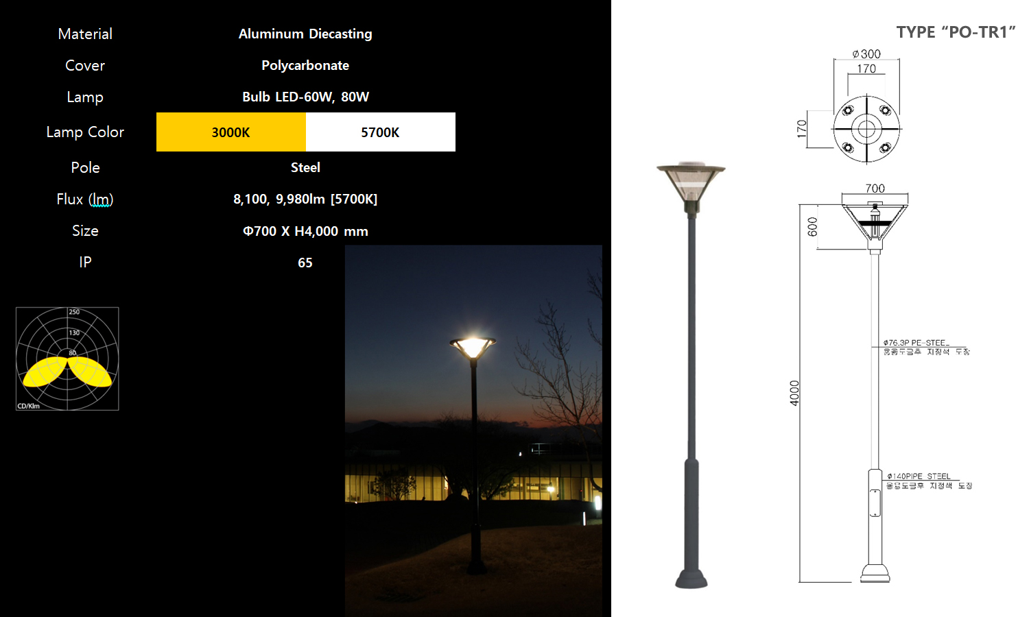This screenshot has height=617, width=1029.
Task: Click the Bulb LED-60W, 80W lamp text
Action: pyautogui.click(x=305, y=97)
